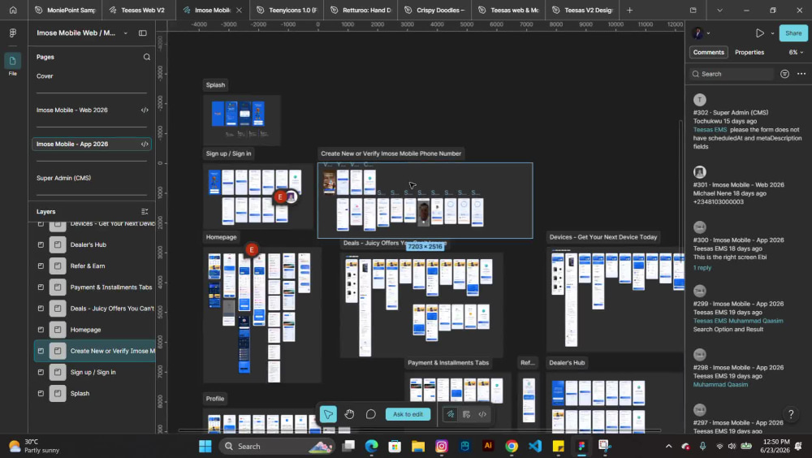Click the red E comment pin on Homepage section
Screen dimensions: 812x458
click(x=252, y=250)
